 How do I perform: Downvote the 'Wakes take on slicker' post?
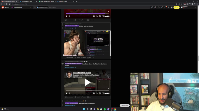coord(62,28)
